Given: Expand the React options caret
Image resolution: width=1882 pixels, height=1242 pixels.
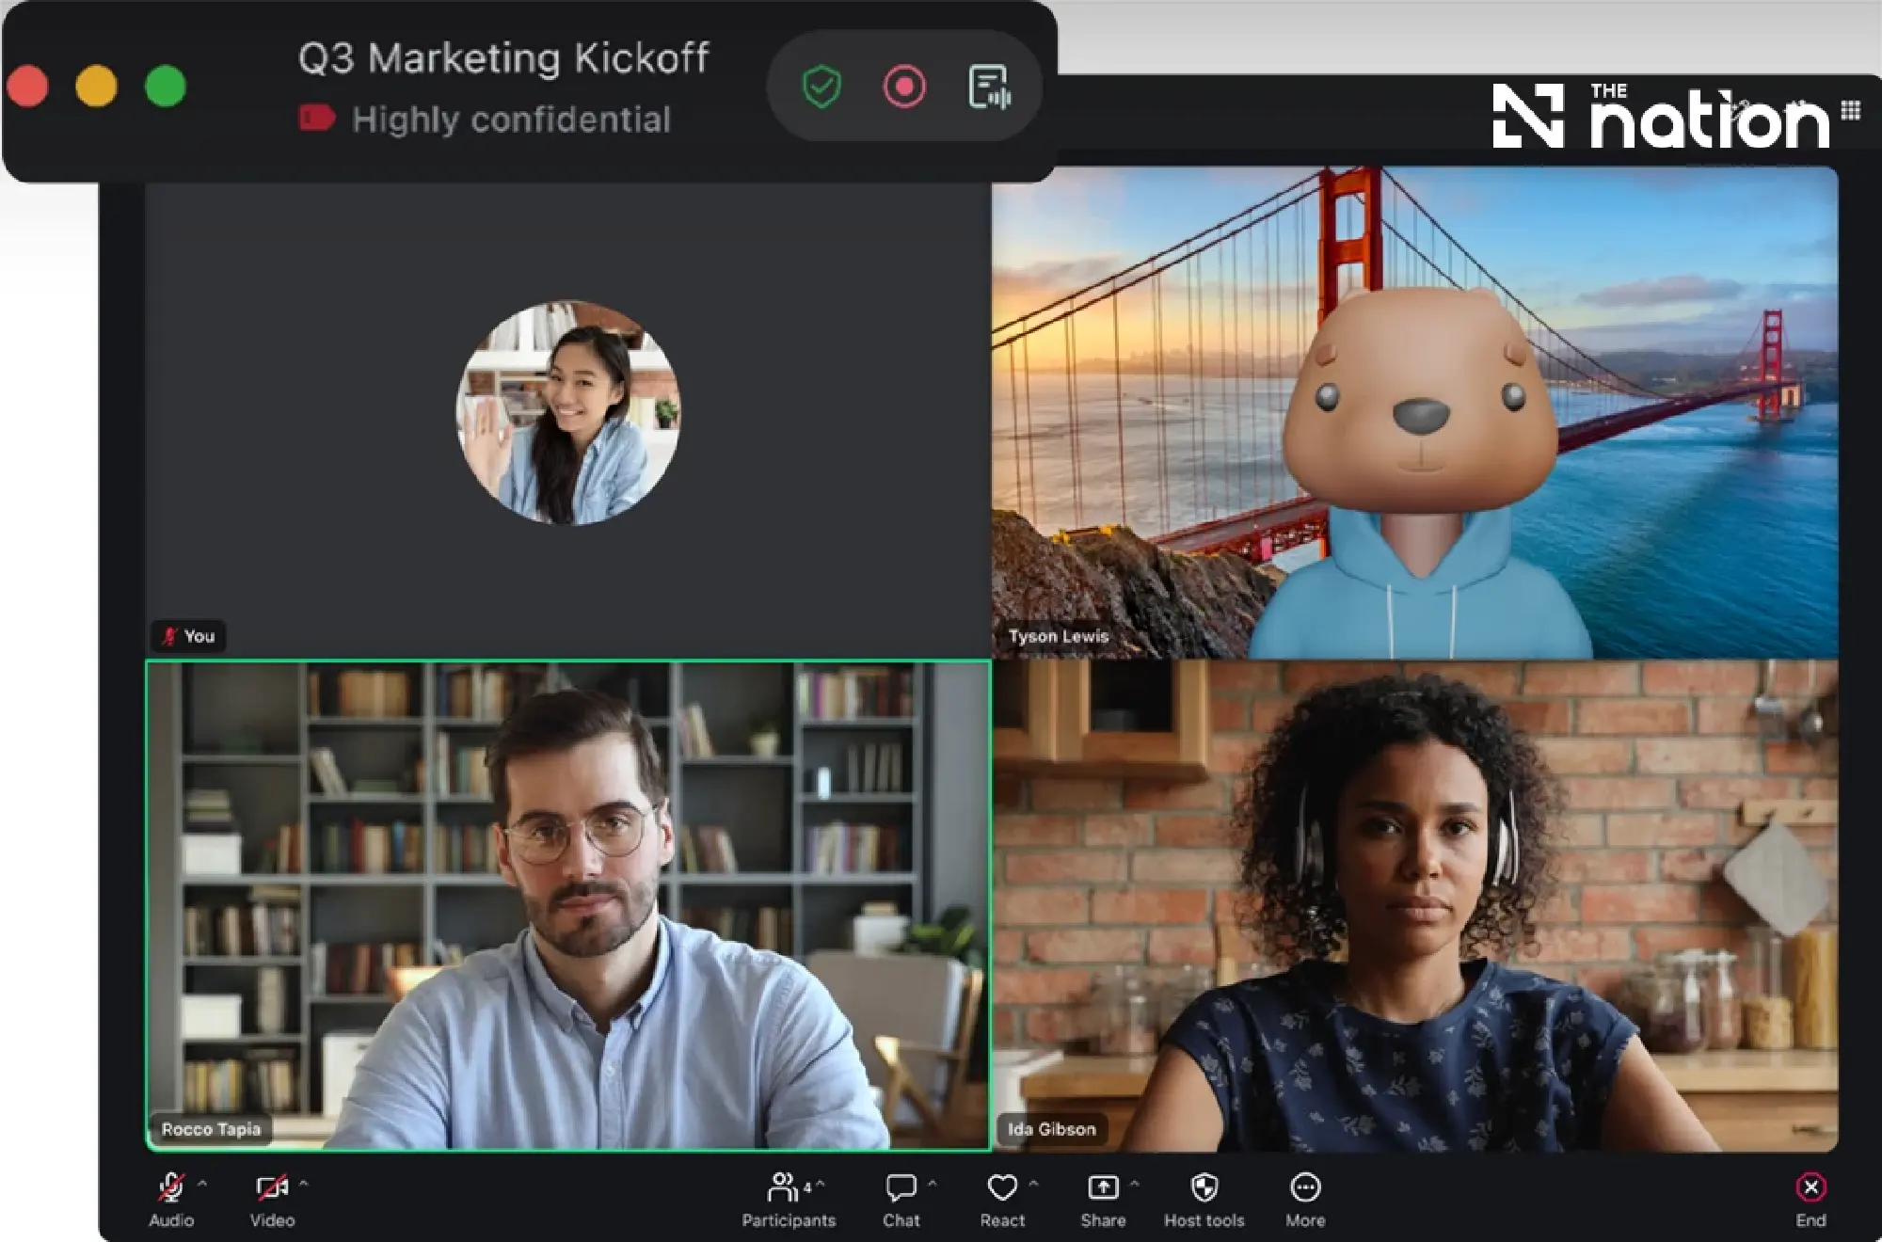Looking at the screenshot, I should 1033,1184.
